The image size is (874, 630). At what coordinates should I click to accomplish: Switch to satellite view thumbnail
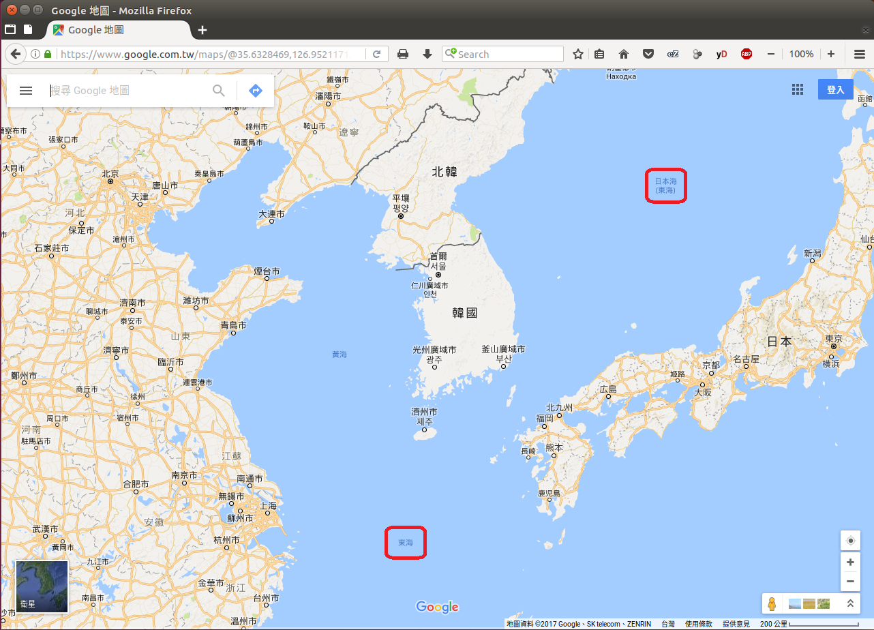[x=42, y=586]
